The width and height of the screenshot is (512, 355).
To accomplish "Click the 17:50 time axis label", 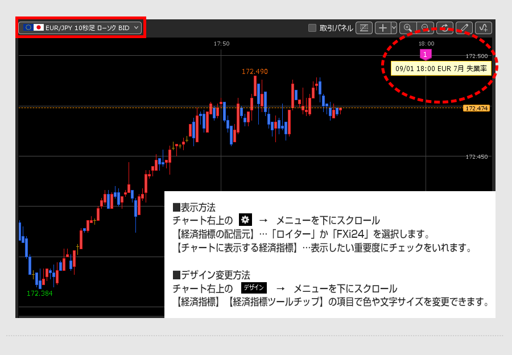I will pyautogui.click(x=221, y=43).
